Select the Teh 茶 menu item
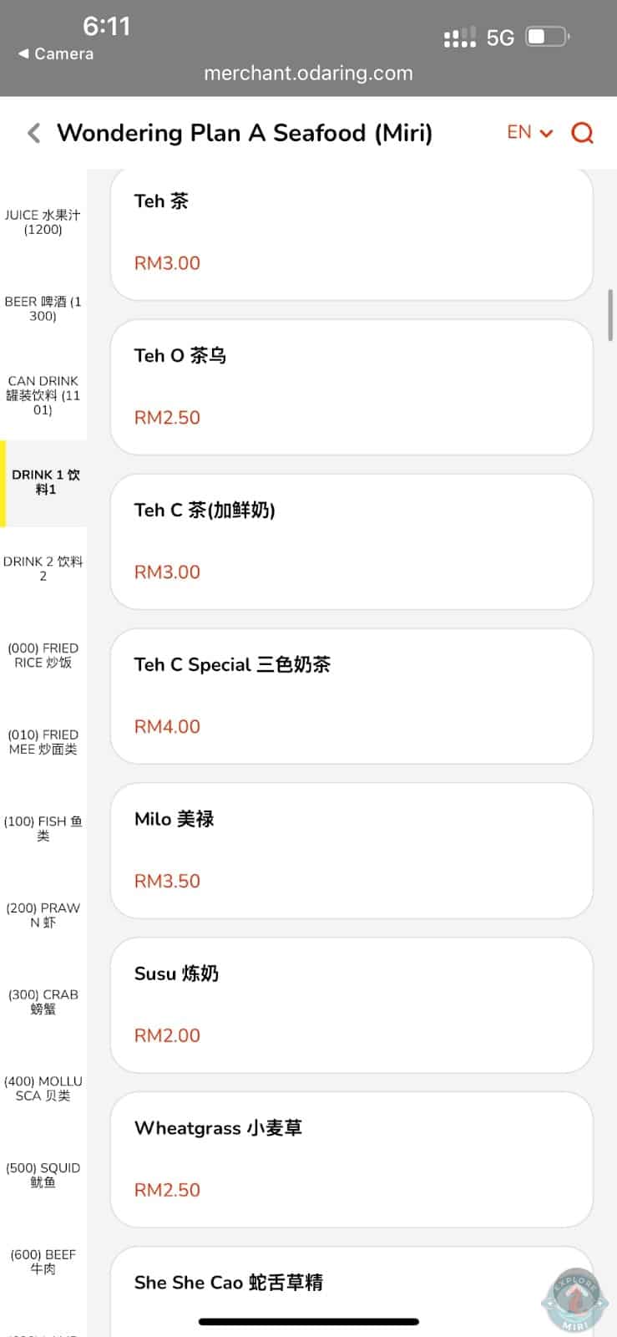The image size is (617, 1337). (x=351, y=233)
